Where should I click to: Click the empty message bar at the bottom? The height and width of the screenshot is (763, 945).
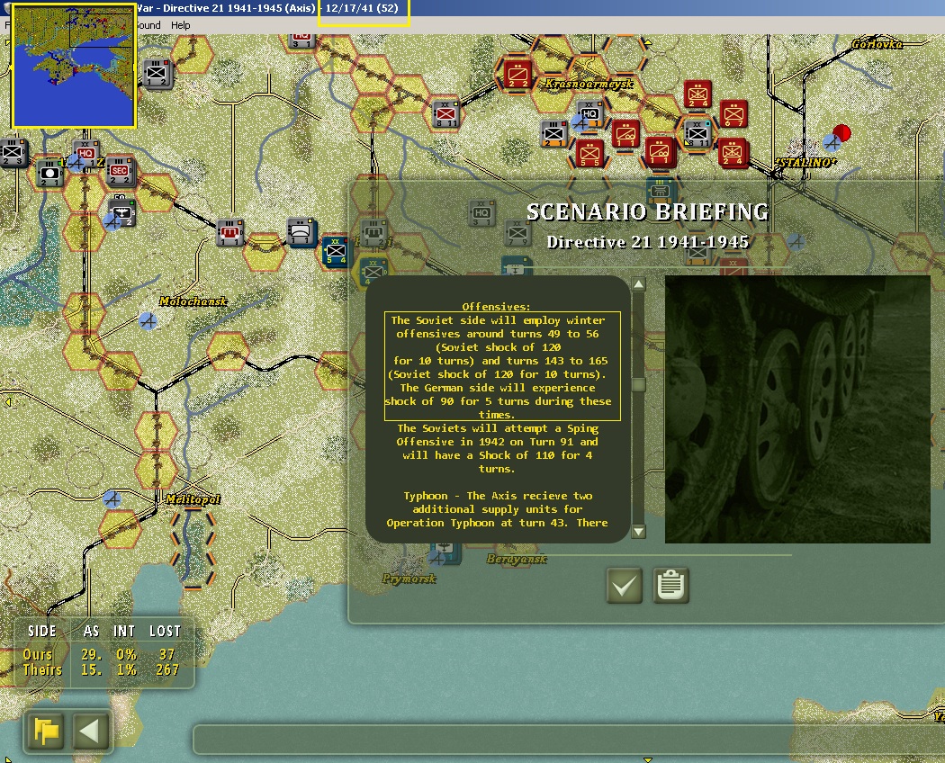click(568, 740)
